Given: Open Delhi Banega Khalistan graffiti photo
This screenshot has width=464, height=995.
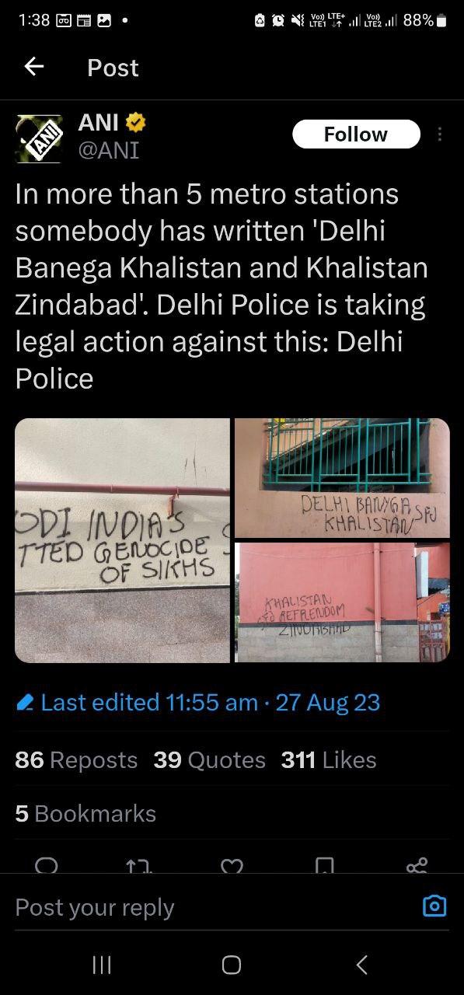Looking at the screenshot, I should pos(342,477).
